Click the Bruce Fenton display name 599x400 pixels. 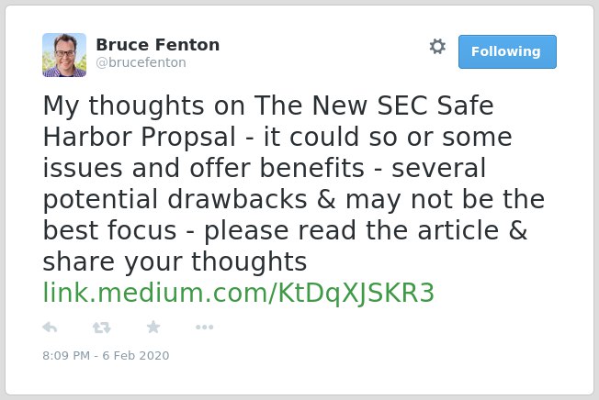[x=158, y=45]
